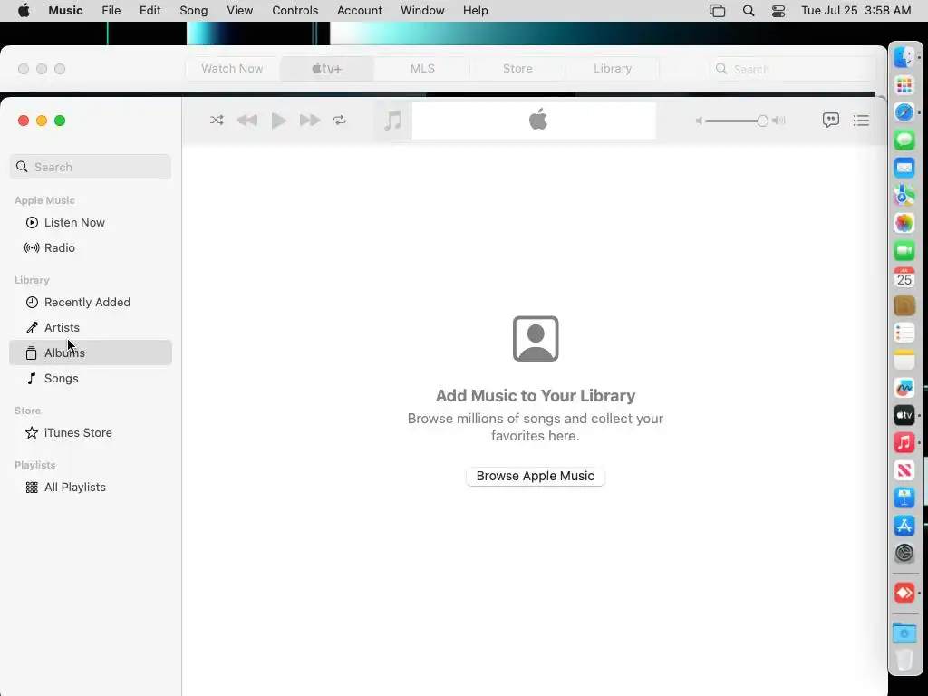Open All Playlists in the sidebar
This screenshot has width=928, height=696.
coord(91,487)
